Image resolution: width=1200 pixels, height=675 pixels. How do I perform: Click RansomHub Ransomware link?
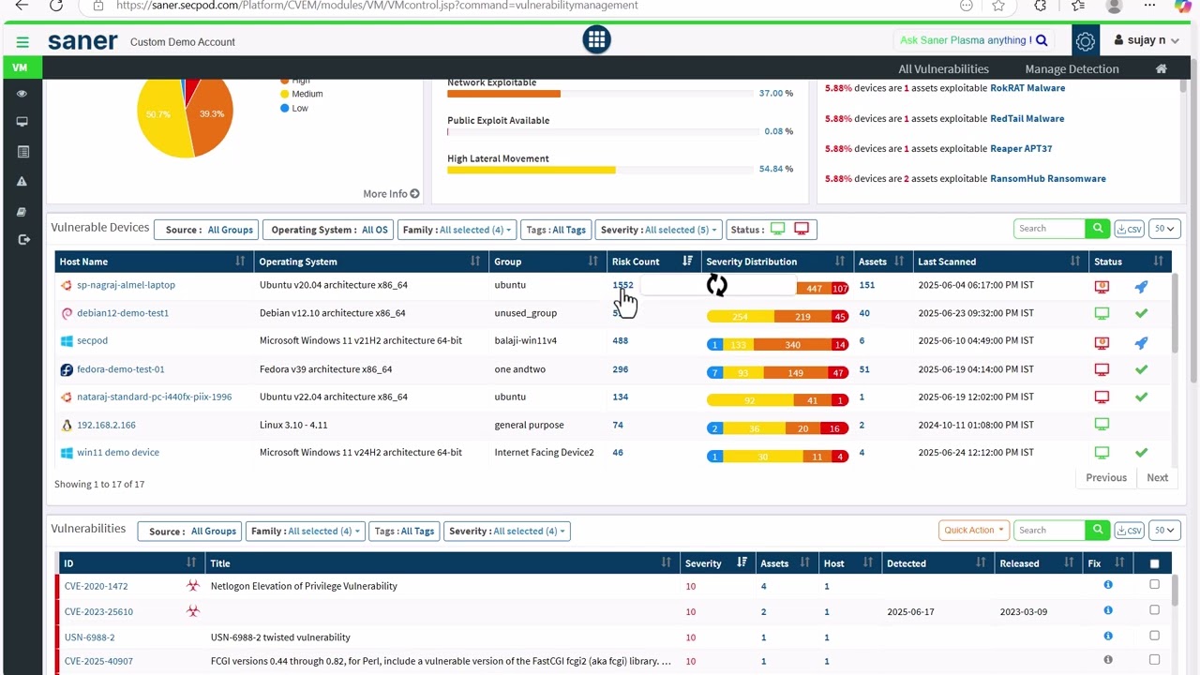(x=1048, y=178)
